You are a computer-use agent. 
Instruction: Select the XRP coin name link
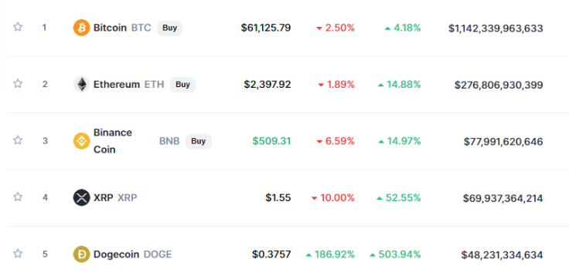click(x=104, y=198)
